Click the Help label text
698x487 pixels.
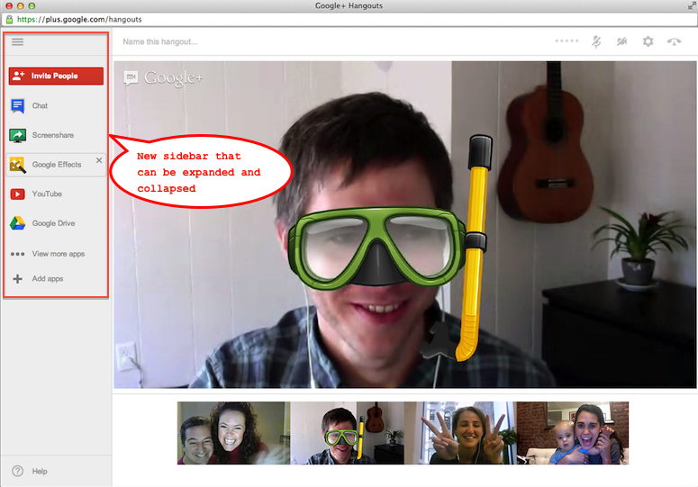39,471
